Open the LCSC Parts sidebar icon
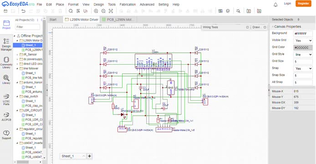This screenshot has height=164, width=316. pos(6,100)
